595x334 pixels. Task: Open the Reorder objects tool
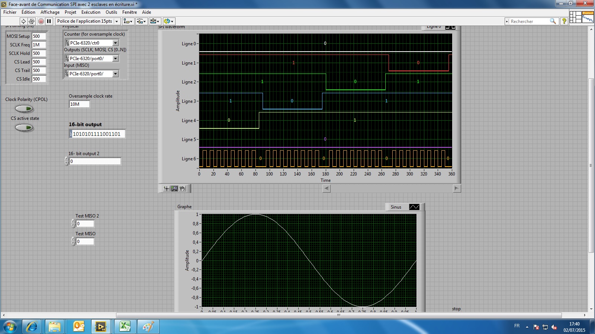point(169,21)
